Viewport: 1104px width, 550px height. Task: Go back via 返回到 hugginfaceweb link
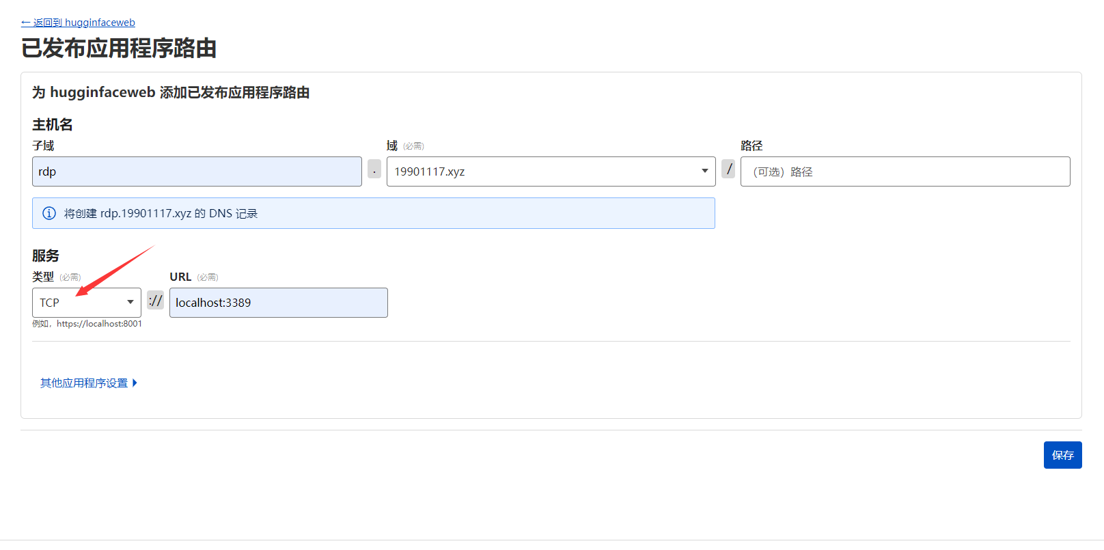tap(78, 23)
